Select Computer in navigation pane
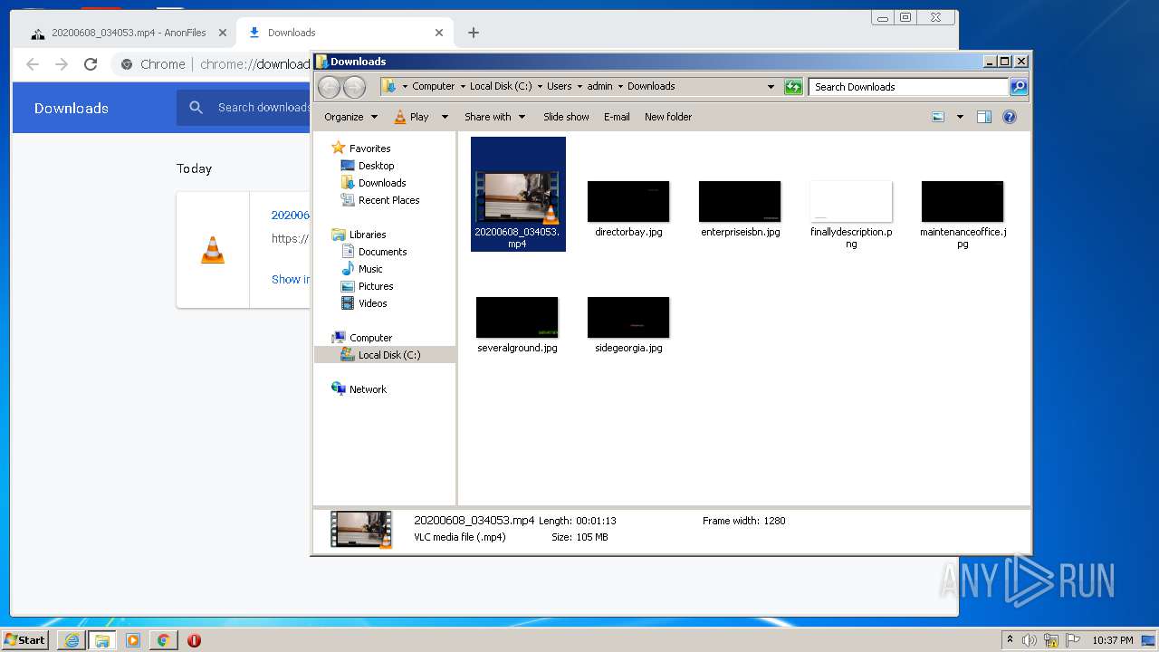 [370, 338]
